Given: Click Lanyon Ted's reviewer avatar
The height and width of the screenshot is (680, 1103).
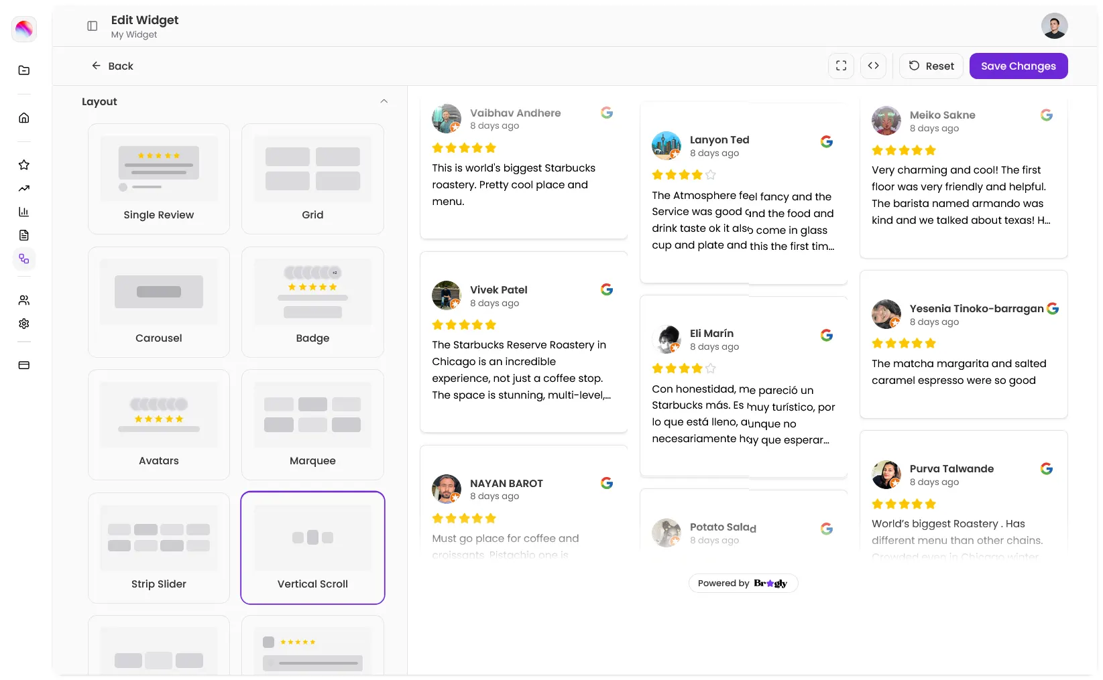Looking at the screenshot, I should 666,145.
